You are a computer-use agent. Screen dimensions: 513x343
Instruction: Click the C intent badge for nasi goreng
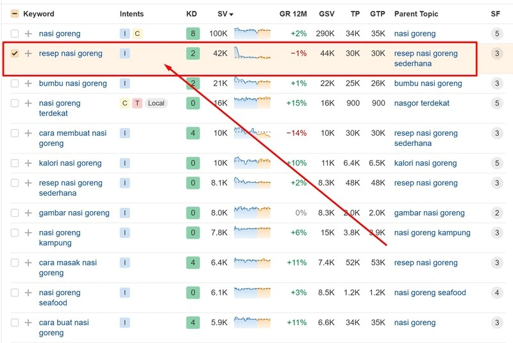137,34
